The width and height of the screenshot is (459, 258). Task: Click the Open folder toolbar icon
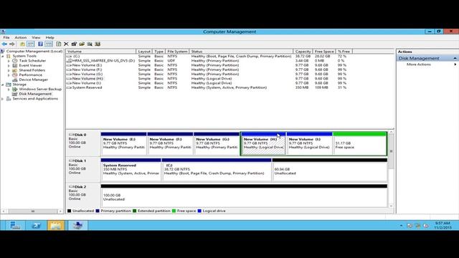click(82, 44)
